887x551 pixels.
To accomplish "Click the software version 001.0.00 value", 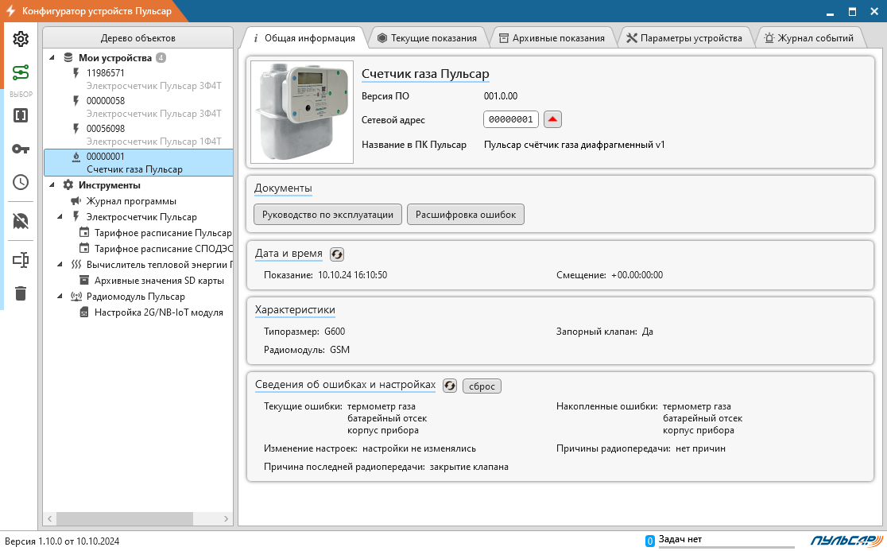I will pos(501,96).
